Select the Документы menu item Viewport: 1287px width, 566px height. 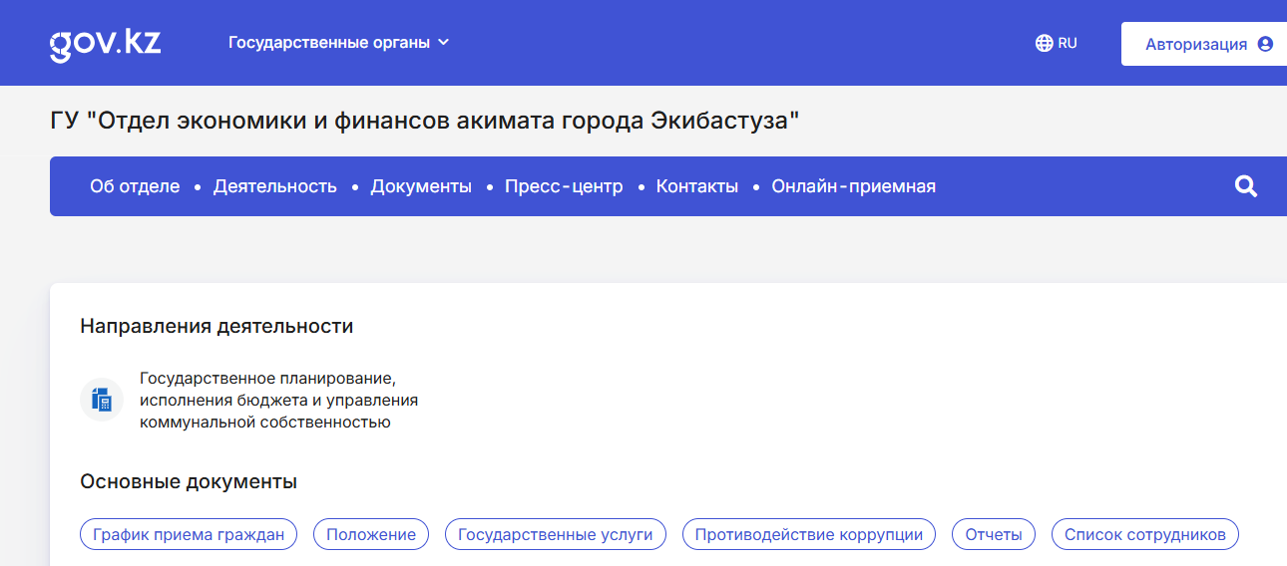click(x=421, y=186)
